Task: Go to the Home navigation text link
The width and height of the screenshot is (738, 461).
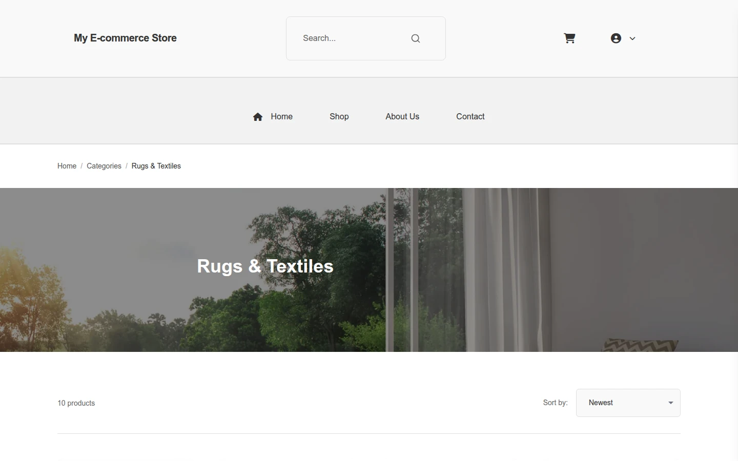Action: [281, 117]
